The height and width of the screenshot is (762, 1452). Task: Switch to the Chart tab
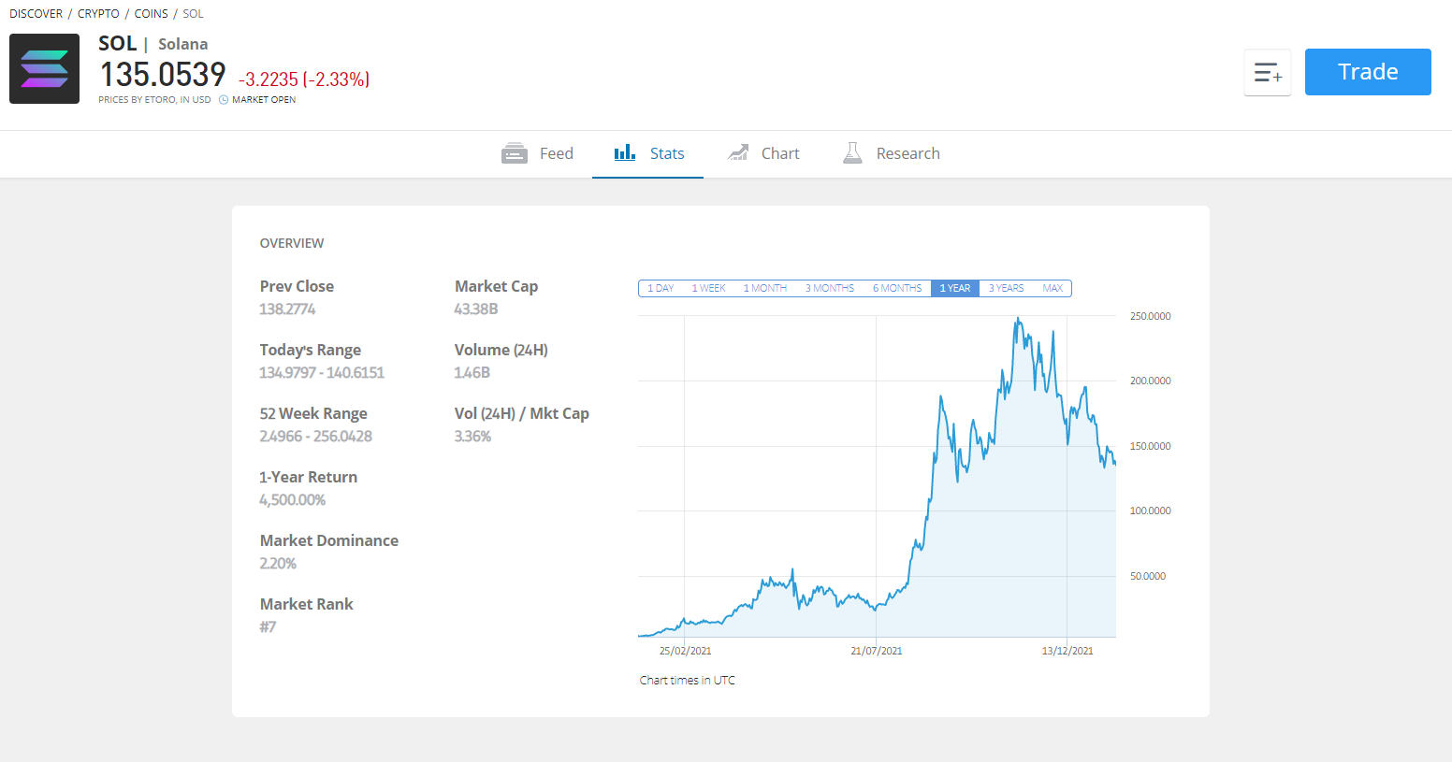[763, 153]
